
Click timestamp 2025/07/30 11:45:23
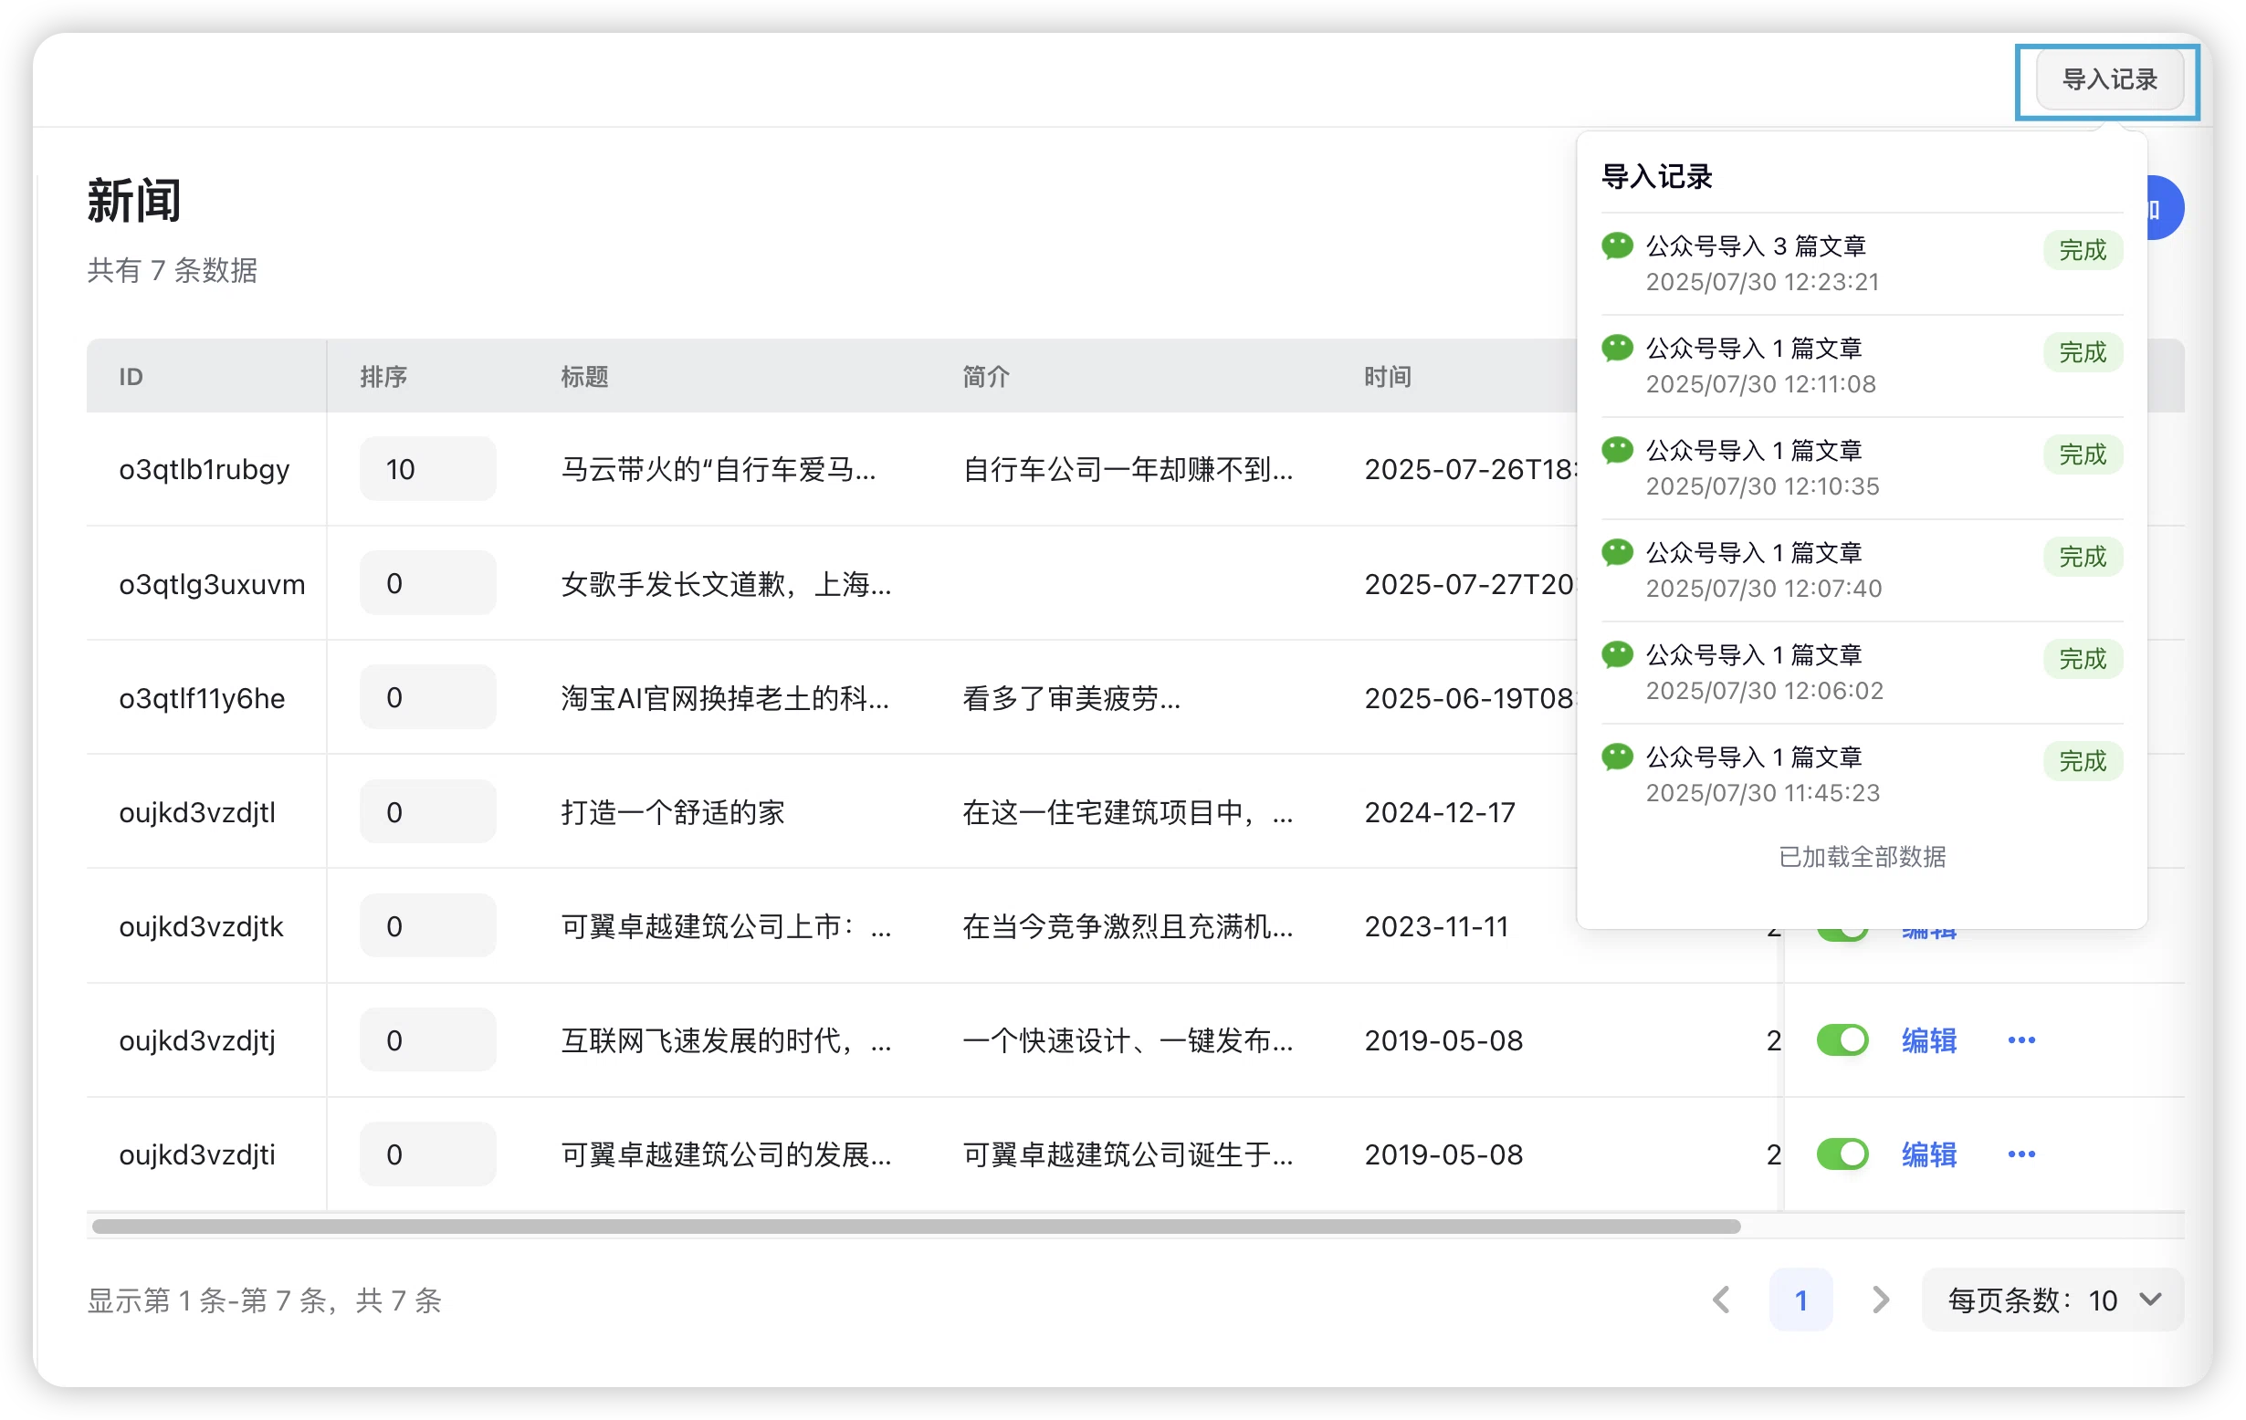tap(1762, 792)
